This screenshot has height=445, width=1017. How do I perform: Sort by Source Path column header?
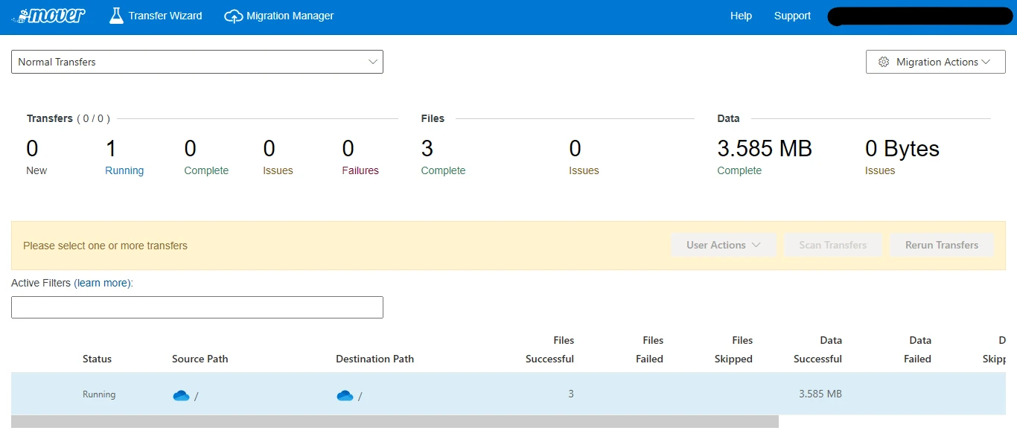[x=200, y=359]
